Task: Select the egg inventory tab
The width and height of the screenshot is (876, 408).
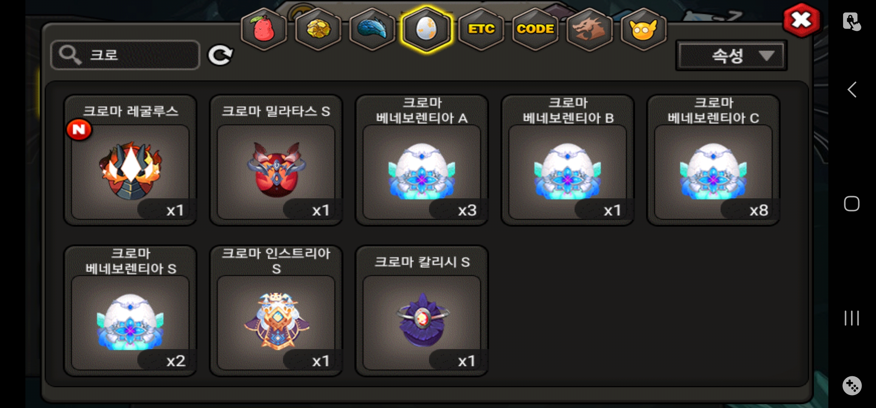Action: 426,29
